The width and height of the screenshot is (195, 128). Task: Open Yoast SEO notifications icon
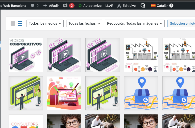click(65, 6)
